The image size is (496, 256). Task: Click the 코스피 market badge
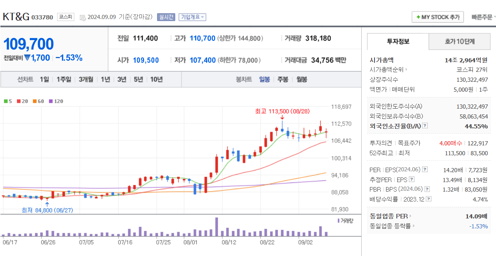point(65,17)
